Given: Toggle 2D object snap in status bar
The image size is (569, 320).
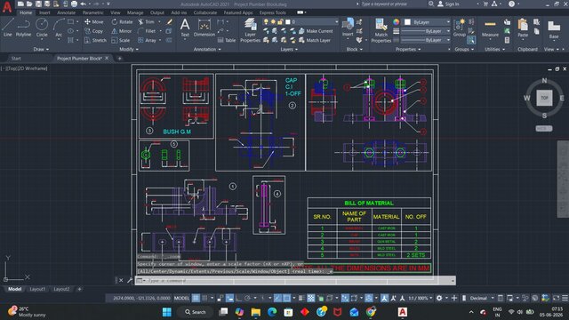Looking at the screenshot, I should 286,299.
